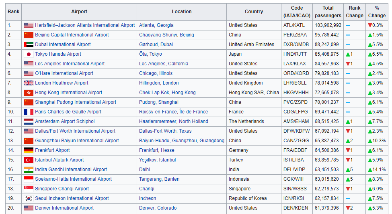
Task: Click the Total passengers column header
Action: pyautogui.click(x=328, y=12)
